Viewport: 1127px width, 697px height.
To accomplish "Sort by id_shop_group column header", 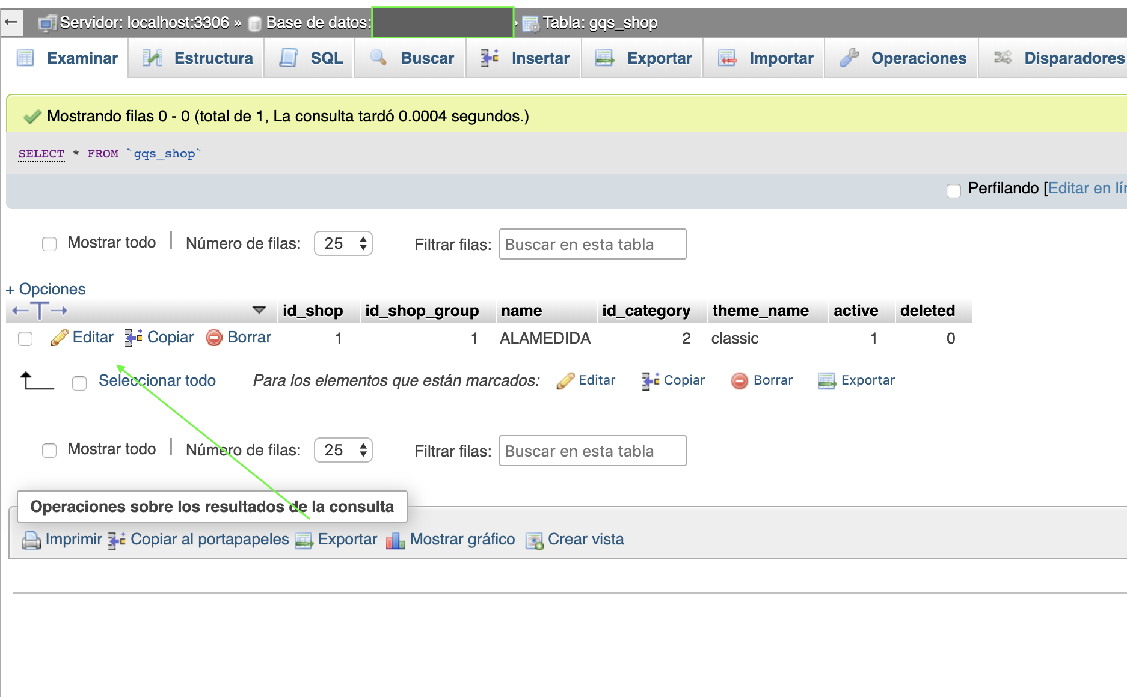I will coord(422,311).
